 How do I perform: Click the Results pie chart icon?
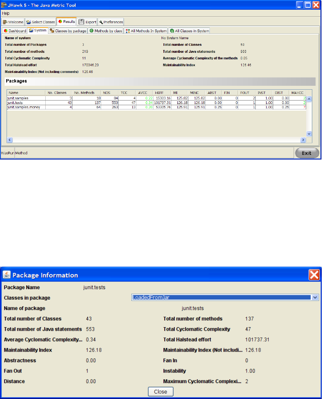[x=60, y=22]
